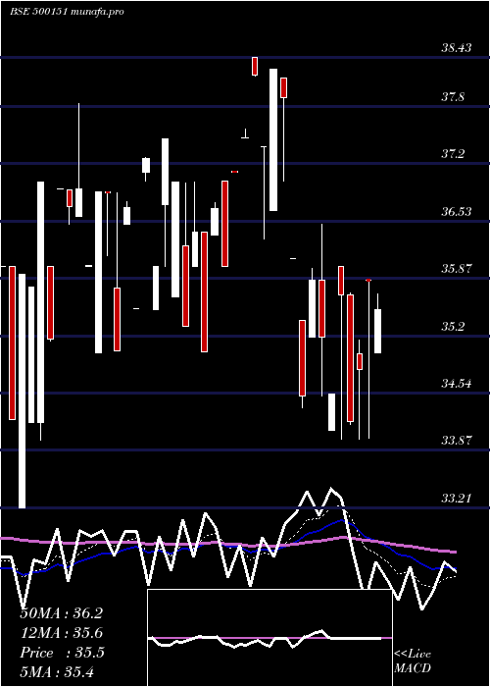Select the 35.87 price level label
The image size is (490, 687).
pyautogui.click(x=457, y=269)
